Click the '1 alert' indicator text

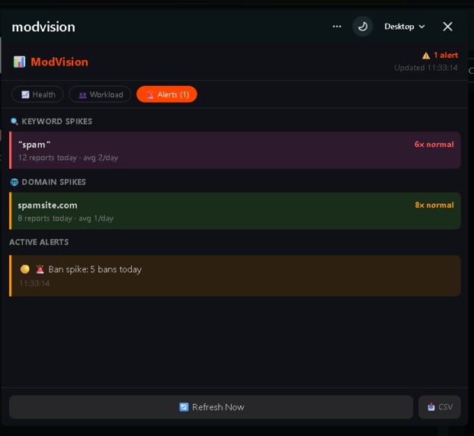point(446,56)
